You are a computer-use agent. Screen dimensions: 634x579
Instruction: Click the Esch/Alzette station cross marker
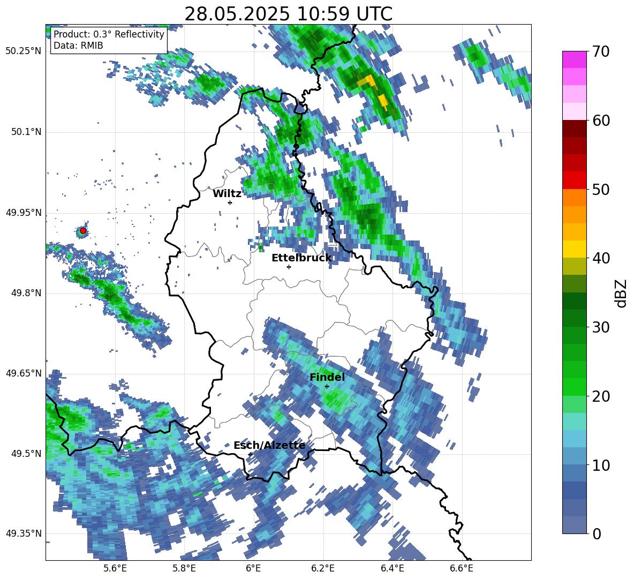(x=250, y=454)
